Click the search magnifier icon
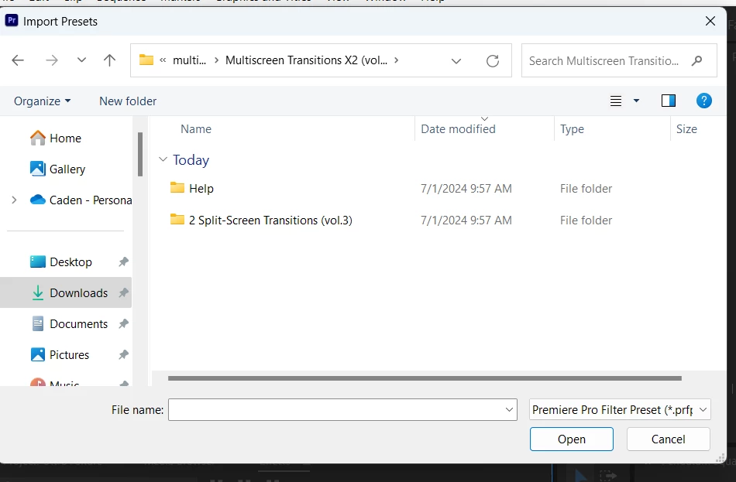Screen dimensions: 736x482 697,60
